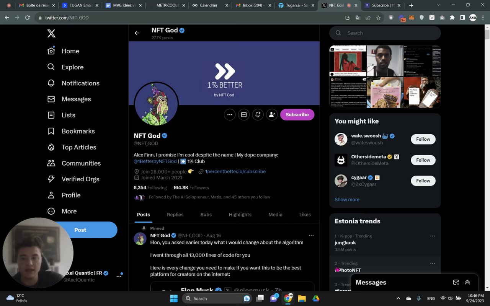Open Notifications in the sidebar
490x306 pixels.
[73, 83]
